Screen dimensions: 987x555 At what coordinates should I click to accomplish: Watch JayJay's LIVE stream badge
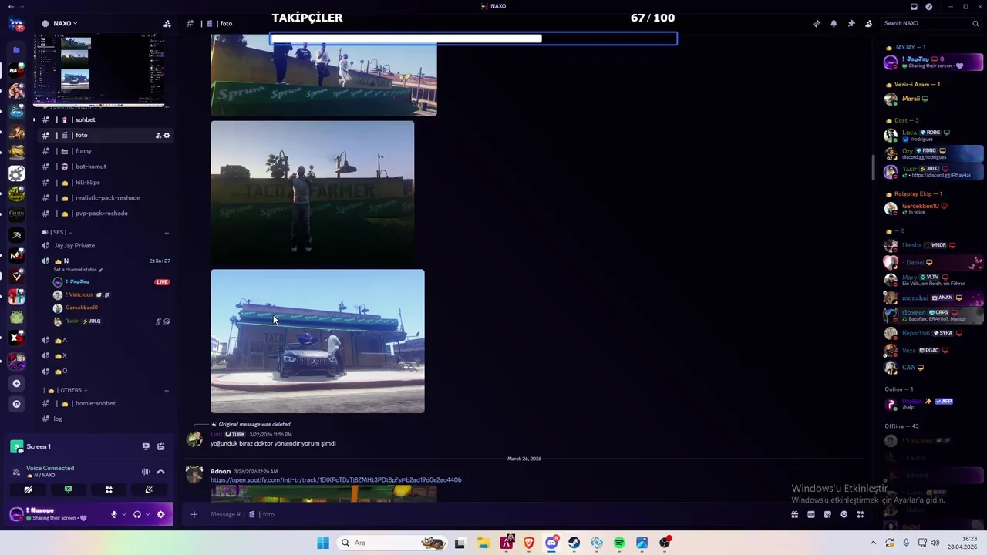[x=162, y=282]
